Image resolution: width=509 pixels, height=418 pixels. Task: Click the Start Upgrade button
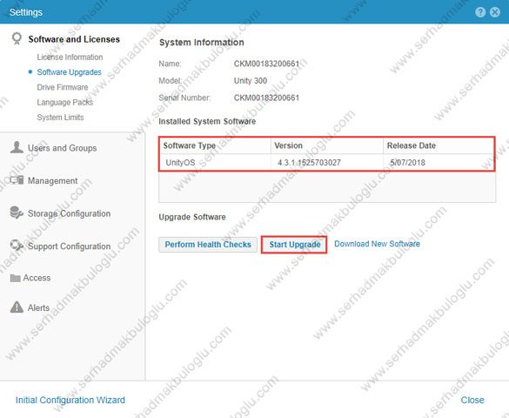(294, 245)
